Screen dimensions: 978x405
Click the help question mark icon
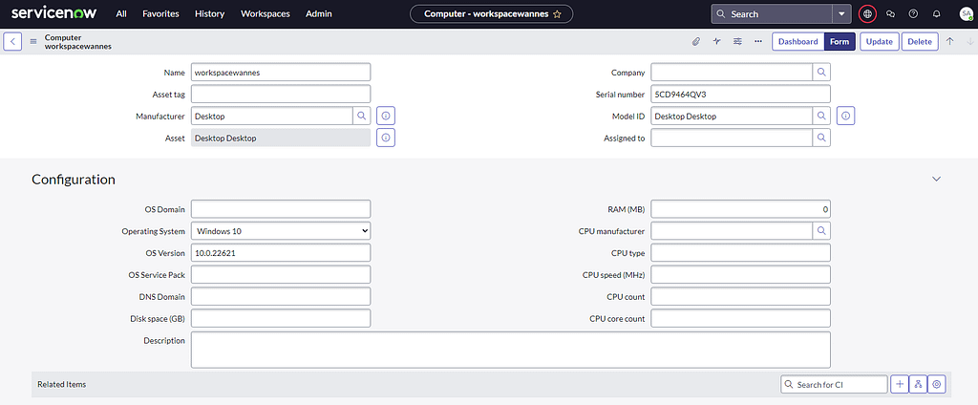click(913, 14)
